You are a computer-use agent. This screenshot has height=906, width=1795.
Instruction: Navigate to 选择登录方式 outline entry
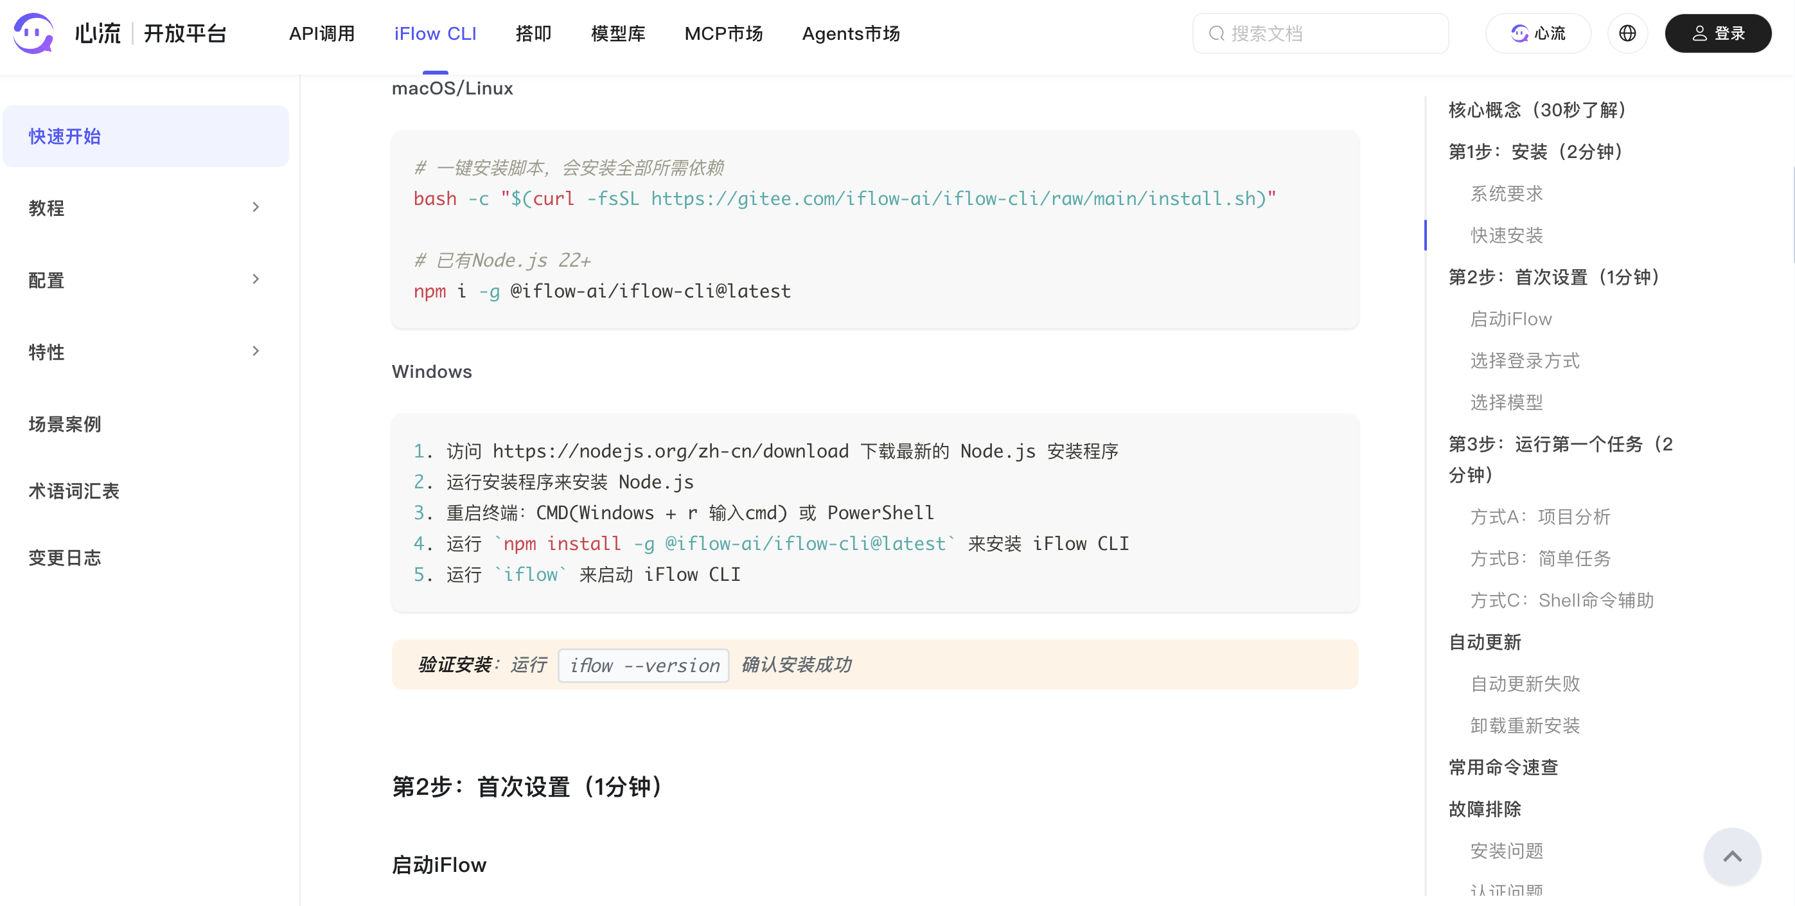pyautogui.click(x=1525, y=361)
